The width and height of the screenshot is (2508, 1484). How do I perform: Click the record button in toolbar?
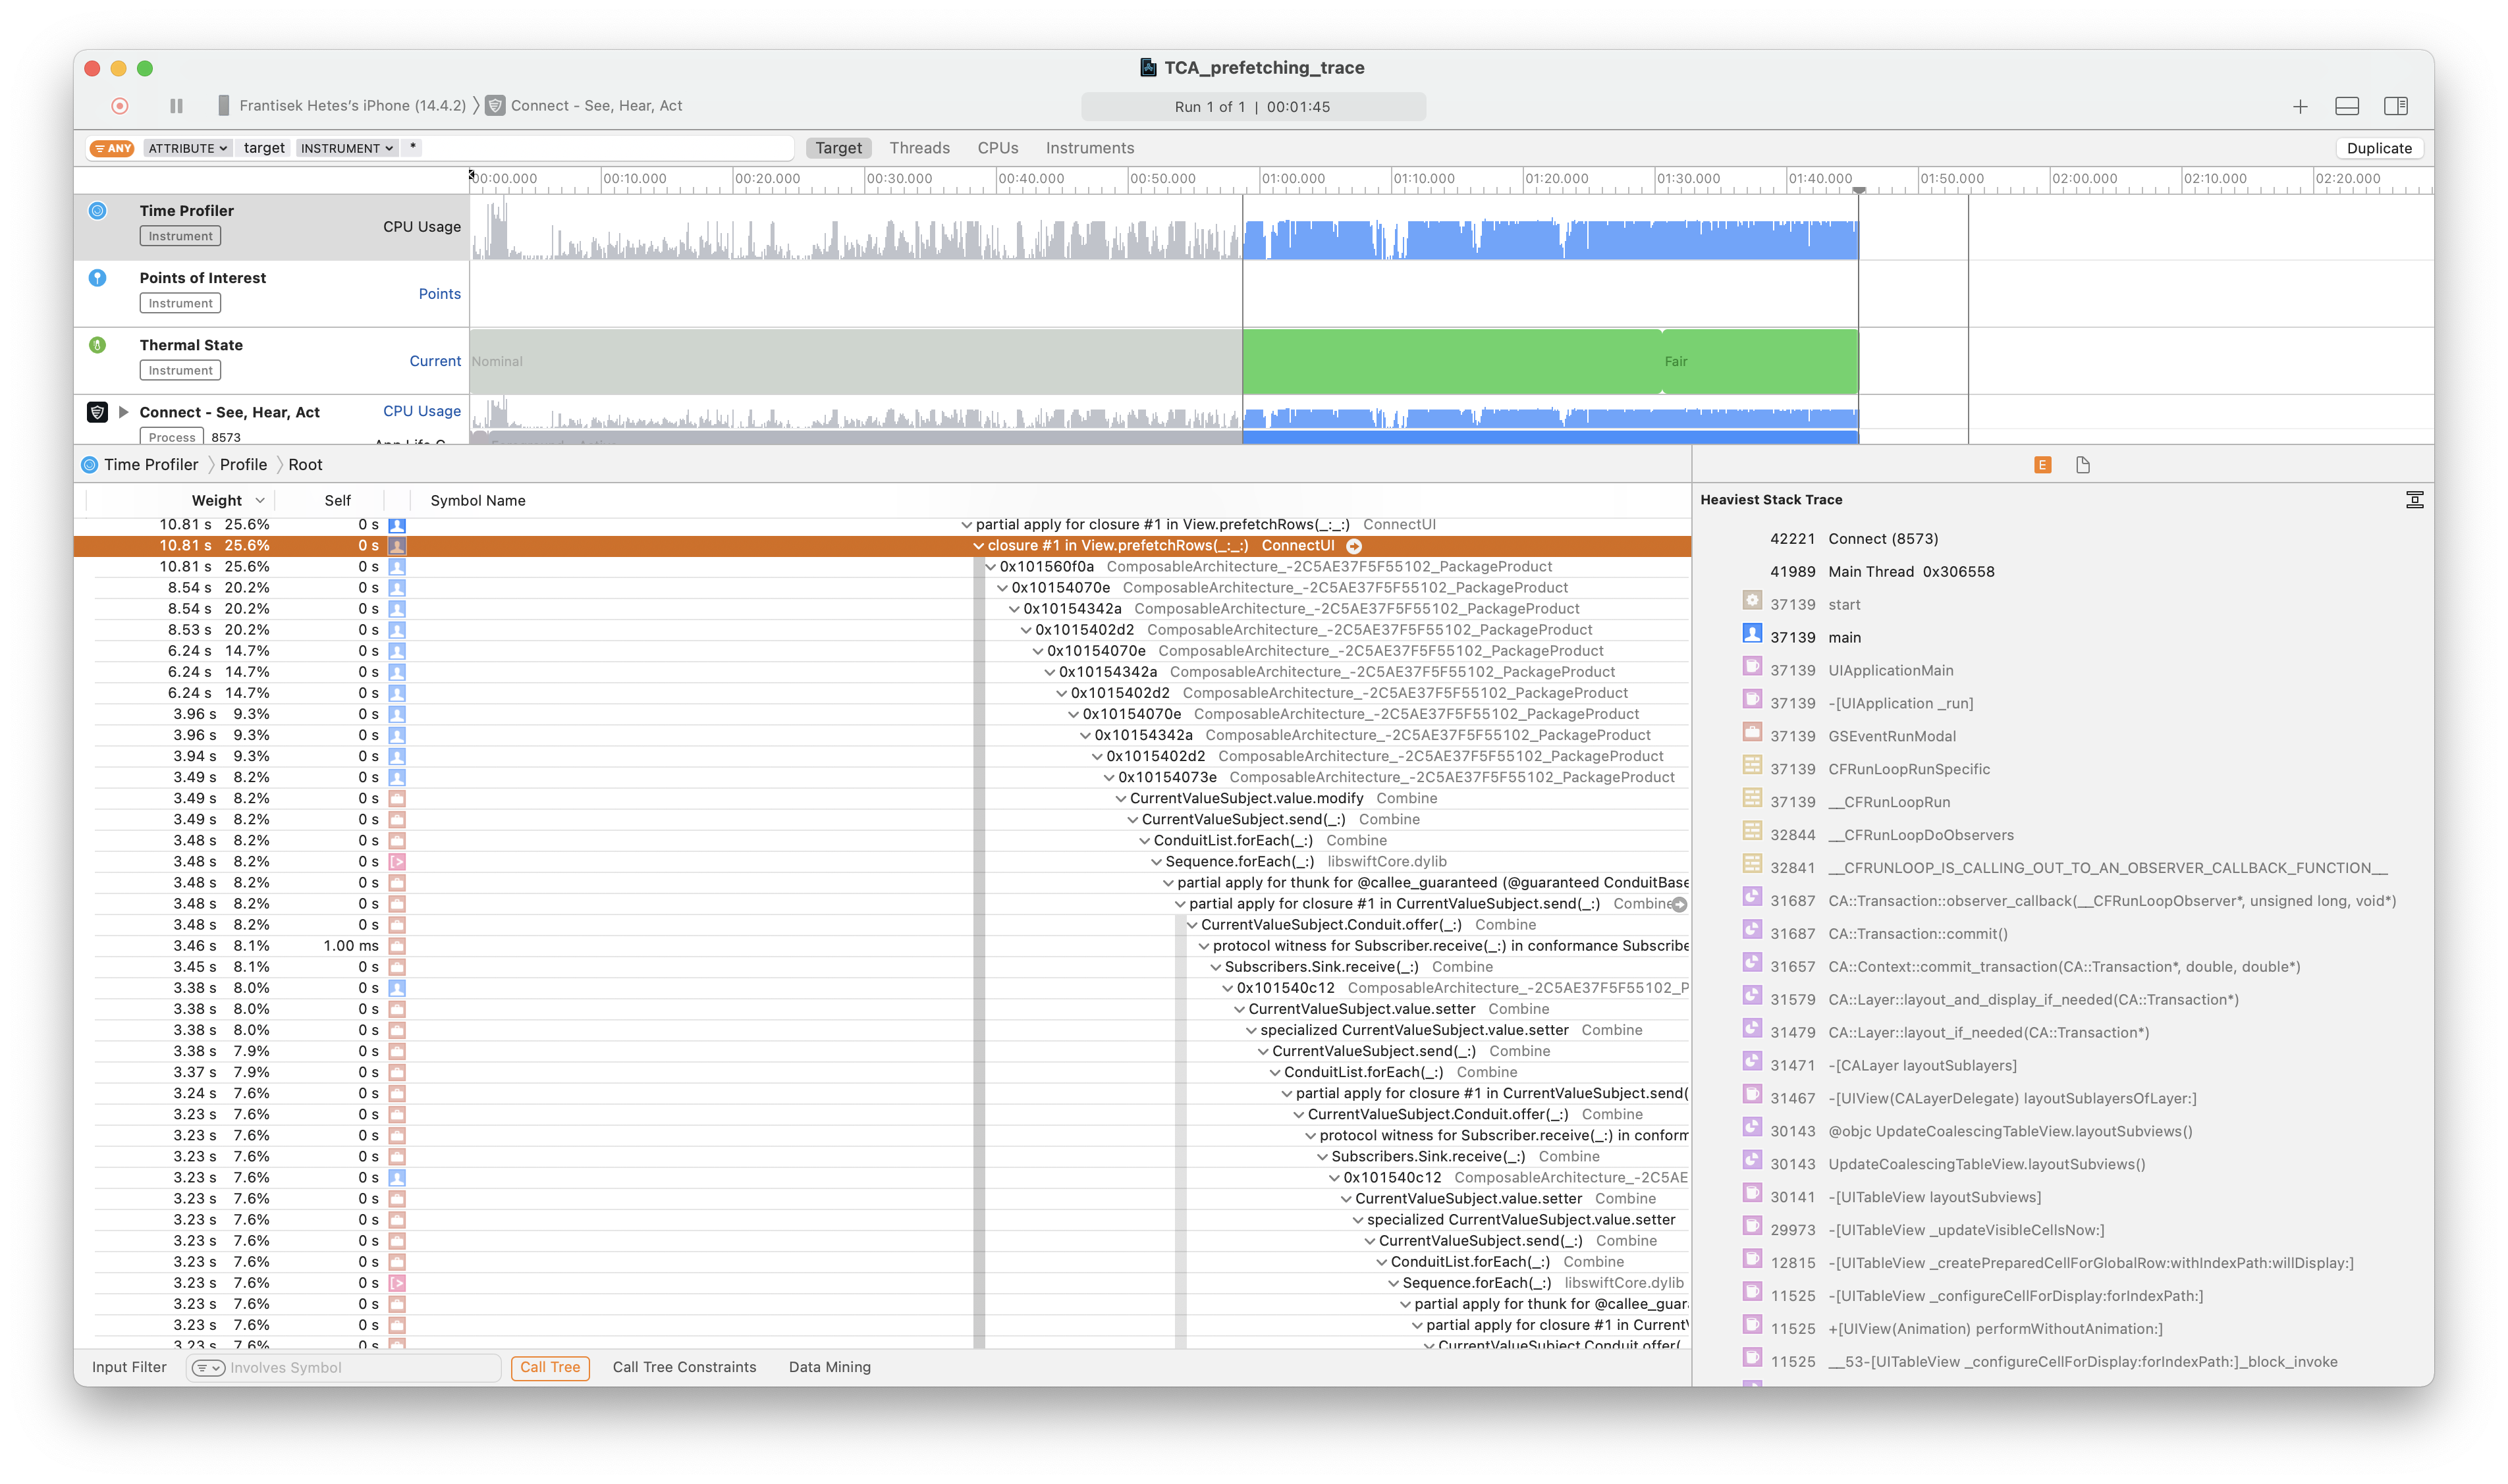[120, 106]
